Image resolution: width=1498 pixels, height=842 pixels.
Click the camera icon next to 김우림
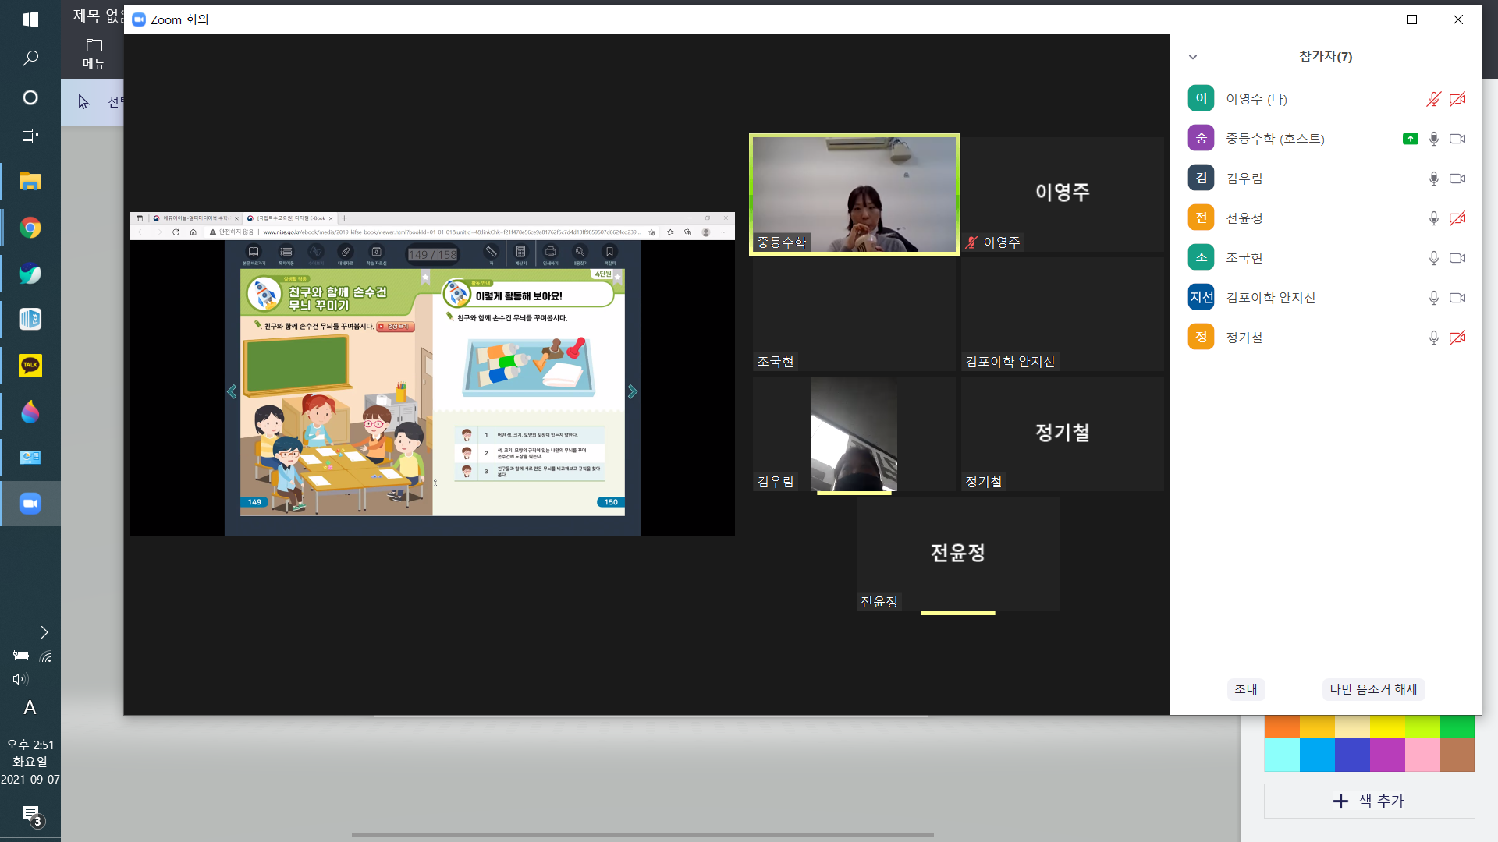[x=1457, y=179]
